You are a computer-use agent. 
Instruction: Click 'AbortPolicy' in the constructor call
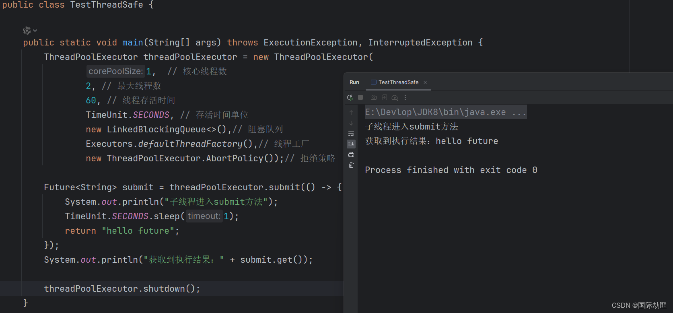click(235, 158)
